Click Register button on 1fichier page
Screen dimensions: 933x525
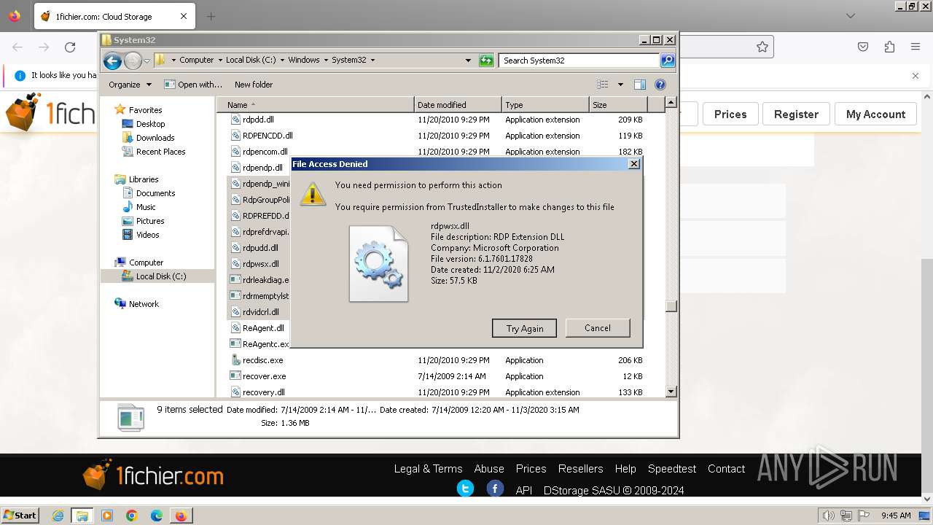pyautogui.click(x=796, y=114)
